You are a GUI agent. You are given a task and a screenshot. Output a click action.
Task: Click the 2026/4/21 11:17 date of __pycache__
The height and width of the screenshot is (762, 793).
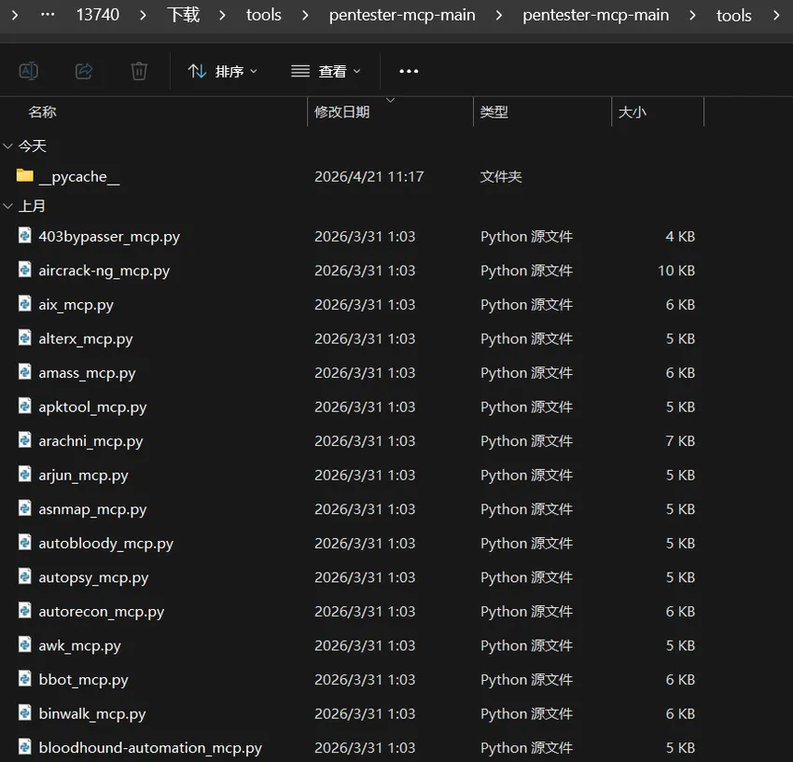coord(369,176)
